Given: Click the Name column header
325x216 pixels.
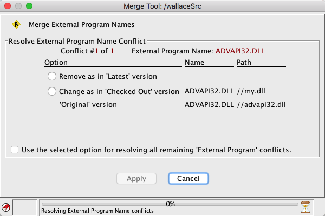Looking at the screenshot, I should [193, 63].
